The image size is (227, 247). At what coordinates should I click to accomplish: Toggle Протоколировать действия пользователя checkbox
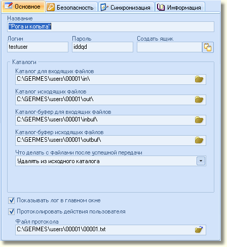11,211
